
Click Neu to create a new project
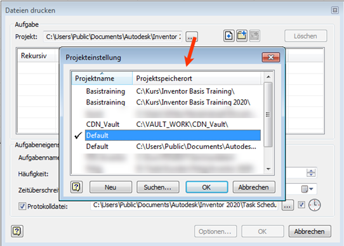110,187
